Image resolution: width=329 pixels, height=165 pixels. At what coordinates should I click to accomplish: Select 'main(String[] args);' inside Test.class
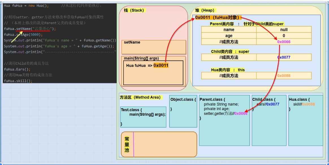point(148,114)
